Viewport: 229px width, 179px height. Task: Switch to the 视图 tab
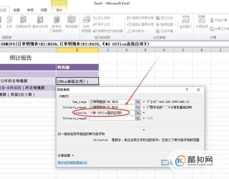(44, 10)
